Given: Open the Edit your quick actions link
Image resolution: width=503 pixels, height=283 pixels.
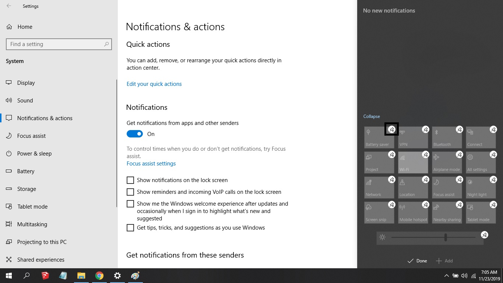Looking at the screenshot, I should tap(154, 84).
